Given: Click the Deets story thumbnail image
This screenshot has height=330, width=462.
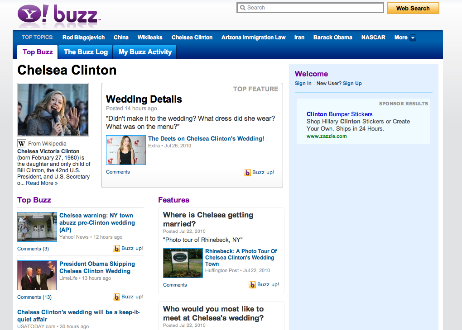Looking at the screenshot, I should (x=126, y=150).
